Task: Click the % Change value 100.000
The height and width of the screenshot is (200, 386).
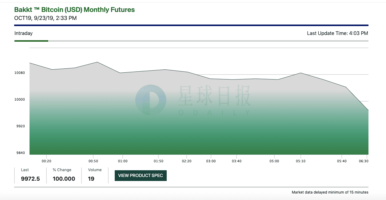Action: 64,179
